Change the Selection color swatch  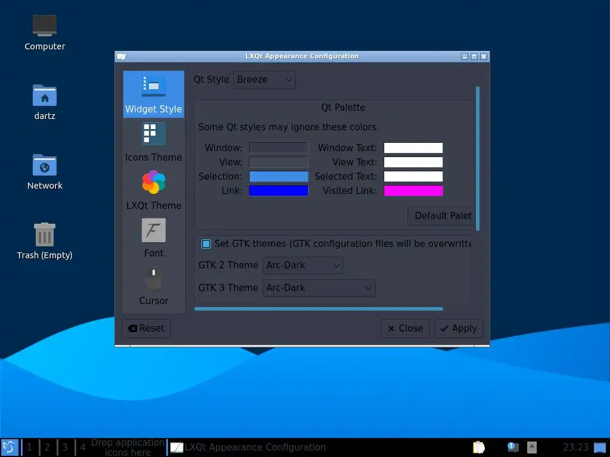coord(279,176)
